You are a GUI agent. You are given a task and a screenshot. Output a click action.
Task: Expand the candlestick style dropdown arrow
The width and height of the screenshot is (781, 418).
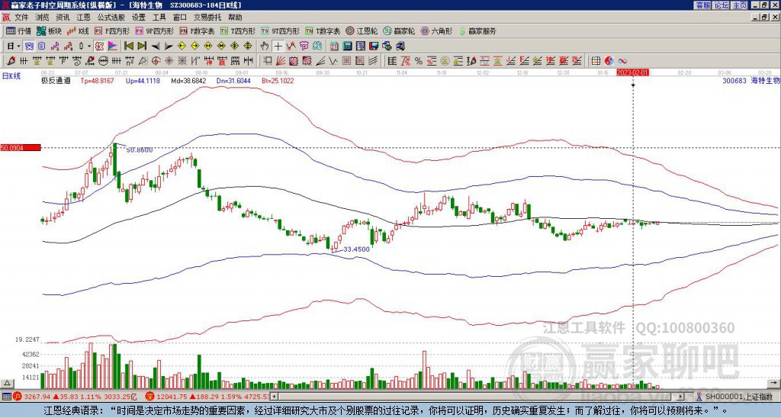click(88, 46)
